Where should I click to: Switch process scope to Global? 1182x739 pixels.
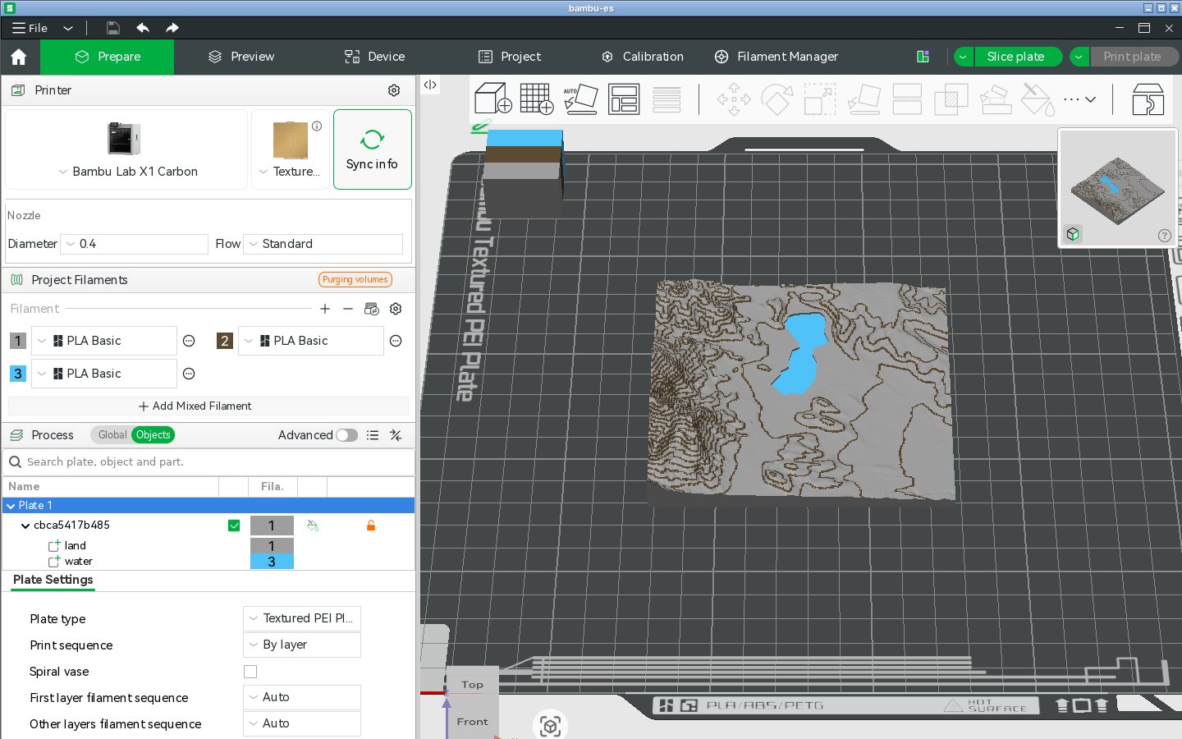pyautogui.click(x=112, y=435)
